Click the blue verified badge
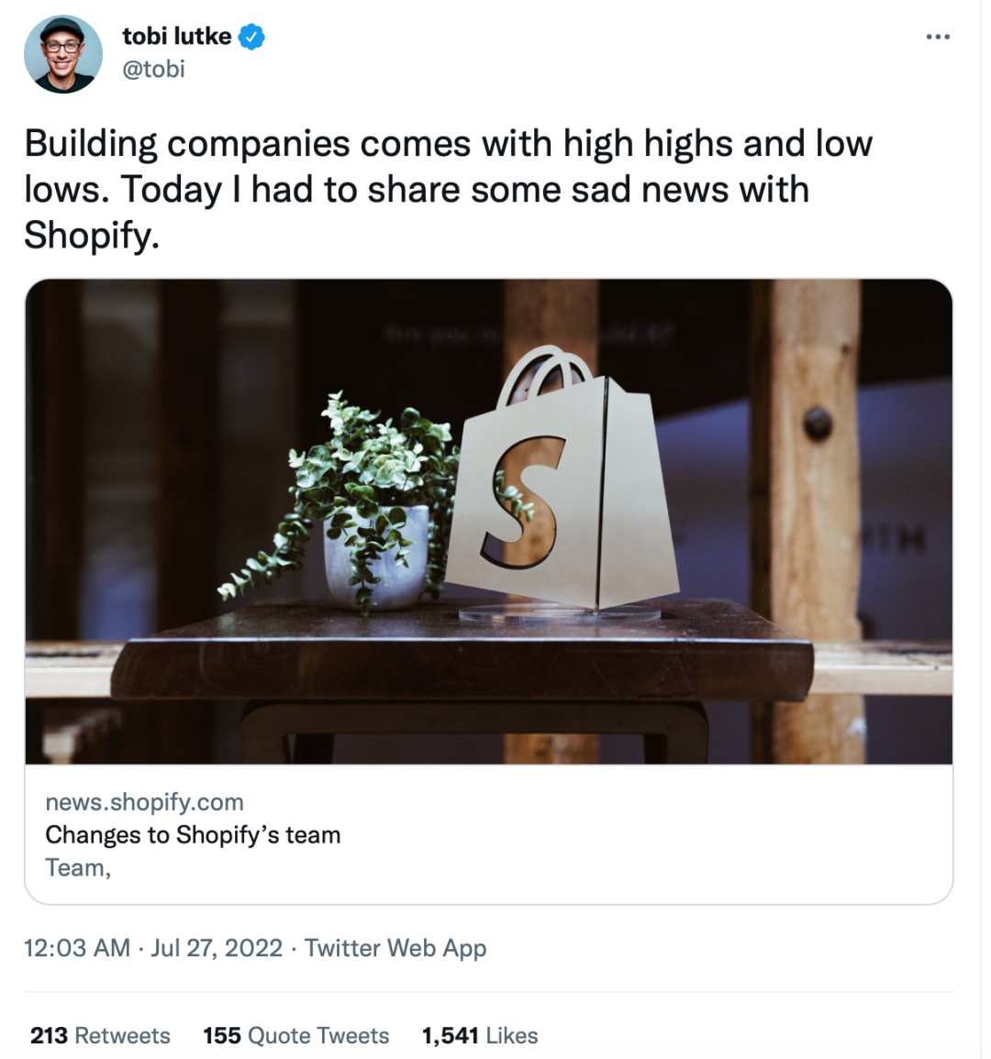 pos(251,37)
